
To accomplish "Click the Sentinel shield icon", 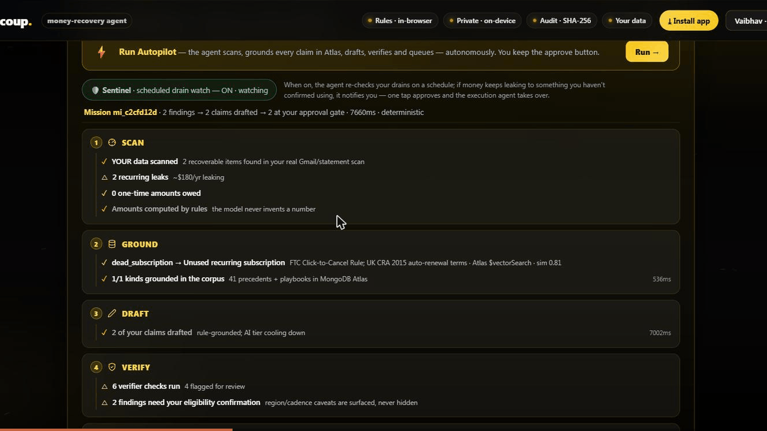I will coord(95,90).
